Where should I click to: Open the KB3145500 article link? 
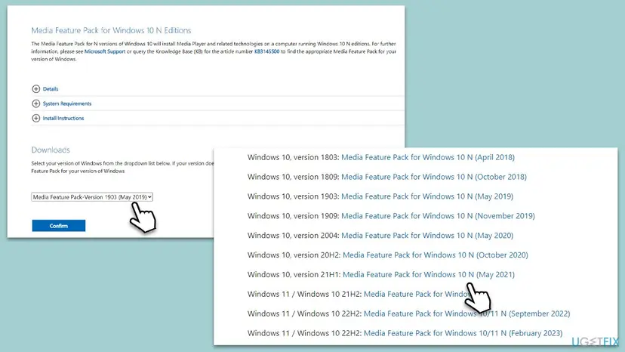(266, 51)
